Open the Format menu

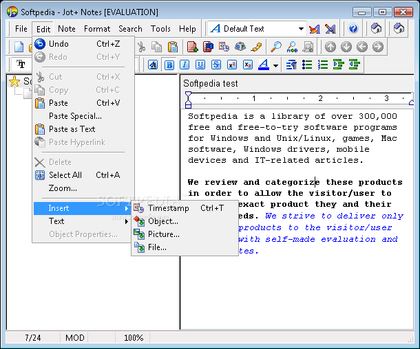(x=97, y=29)
